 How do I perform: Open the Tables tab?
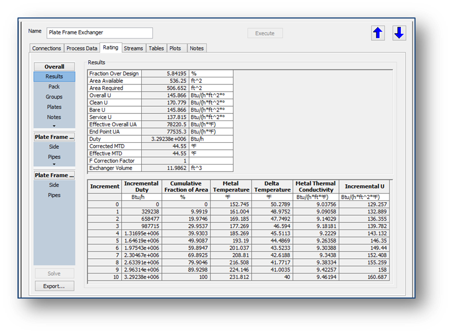click(x=156, y=48)
